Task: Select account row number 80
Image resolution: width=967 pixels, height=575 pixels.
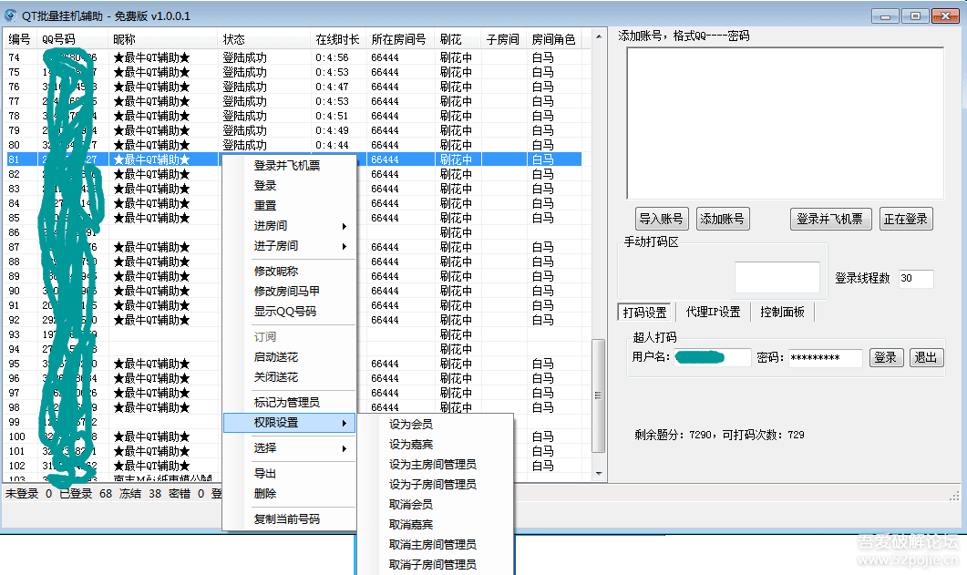Action: click(293, 145)
